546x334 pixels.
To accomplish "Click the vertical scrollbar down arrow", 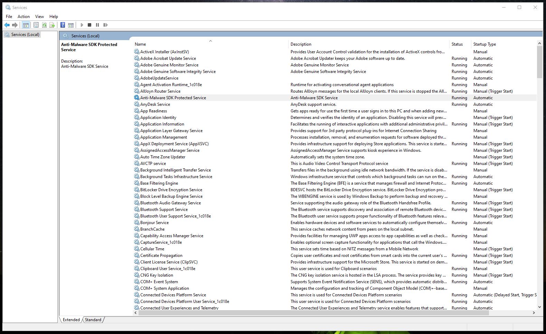I will pyautogui.click(x=539, y=307).
